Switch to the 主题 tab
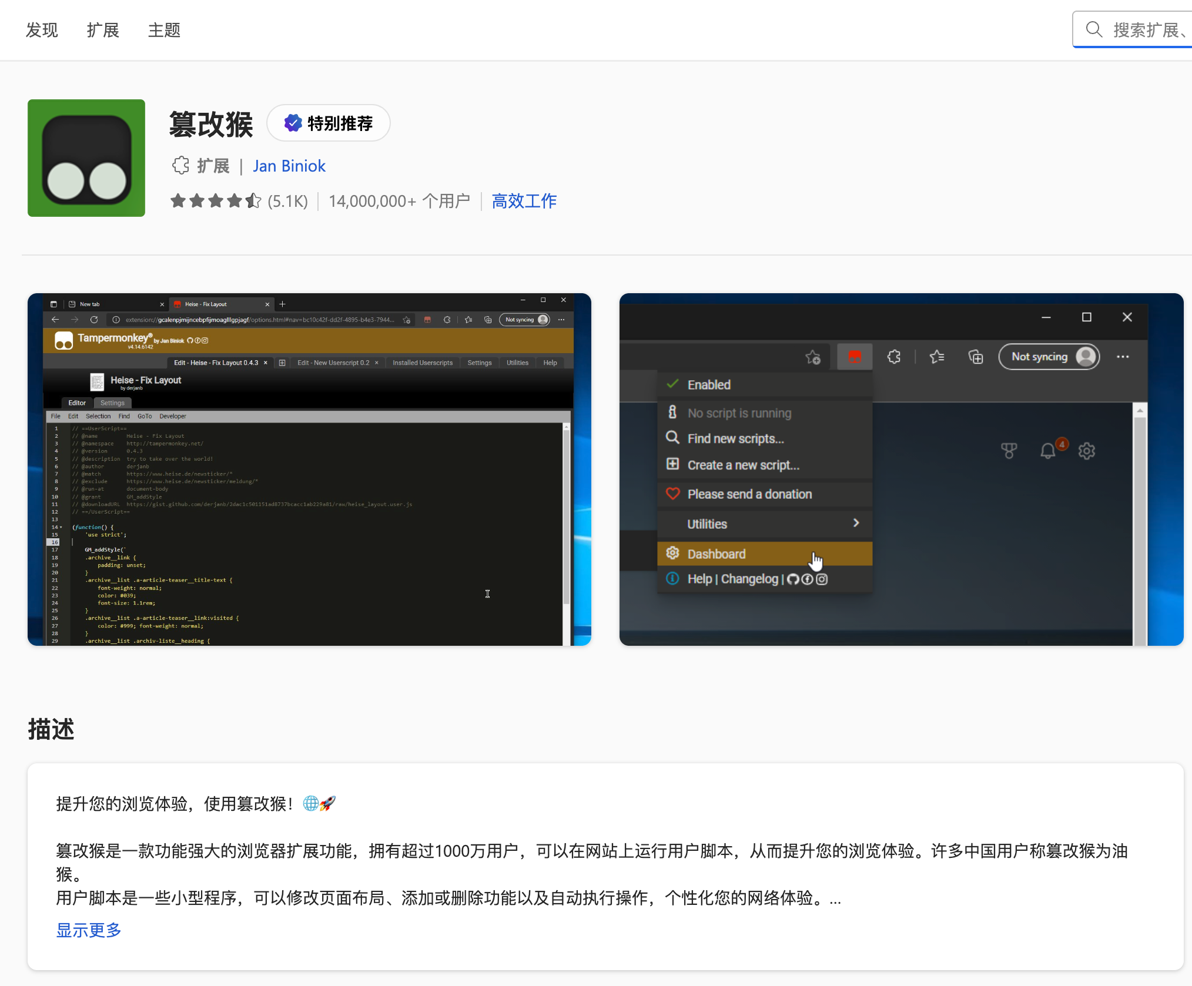The height and width of the screenshot is (986, 1192). coord(164,30)
